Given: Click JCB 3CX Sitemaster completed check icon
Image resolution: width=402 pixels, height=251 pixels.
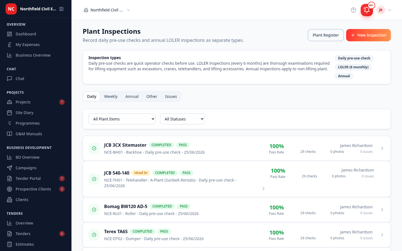Looking at the screenshot, I should pos(94,148).
